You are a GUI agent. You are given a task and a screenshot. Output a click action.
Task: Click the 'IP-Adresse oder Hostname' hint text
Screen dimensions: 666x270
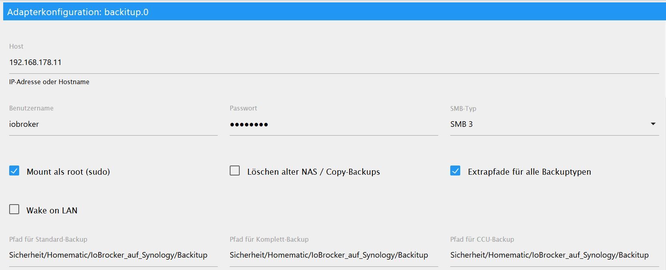point(49,82)
